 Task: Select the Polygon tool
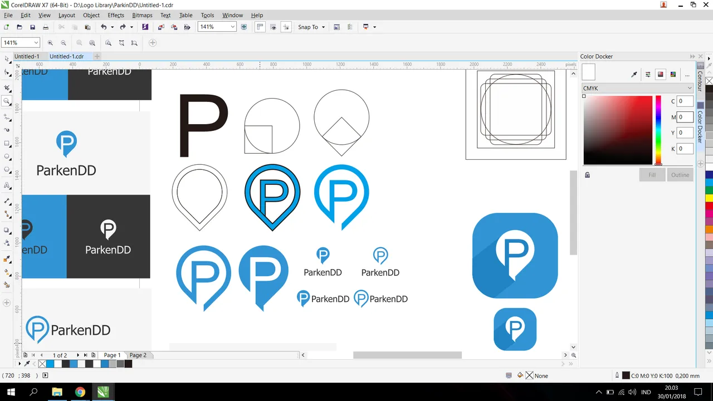coord(7,170)
